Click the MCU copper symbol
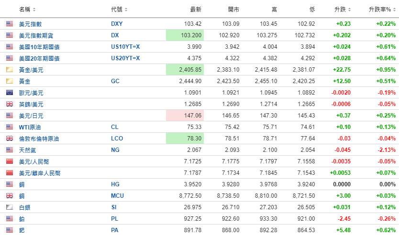This screenshot has width=399, height=235. click(x=117, y=196)
